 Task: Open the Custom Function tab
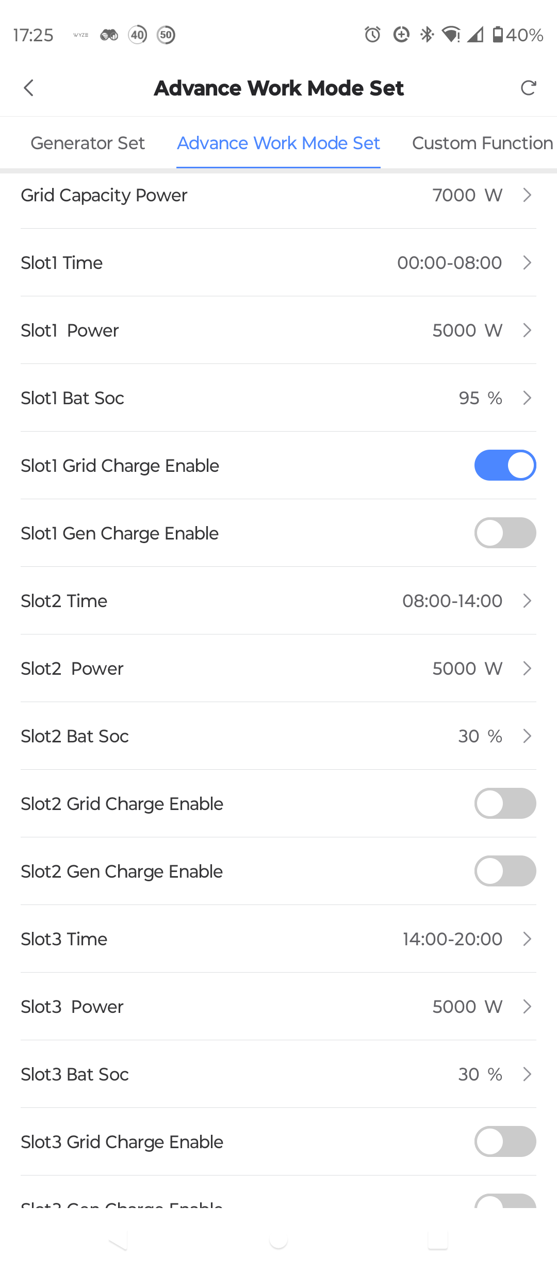[482, 143]
